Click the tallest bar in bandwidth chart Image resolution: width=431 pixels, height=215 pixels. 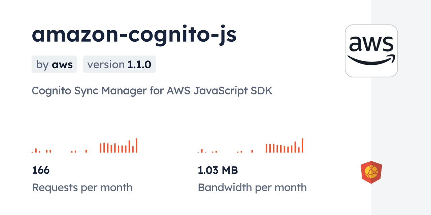302,145
